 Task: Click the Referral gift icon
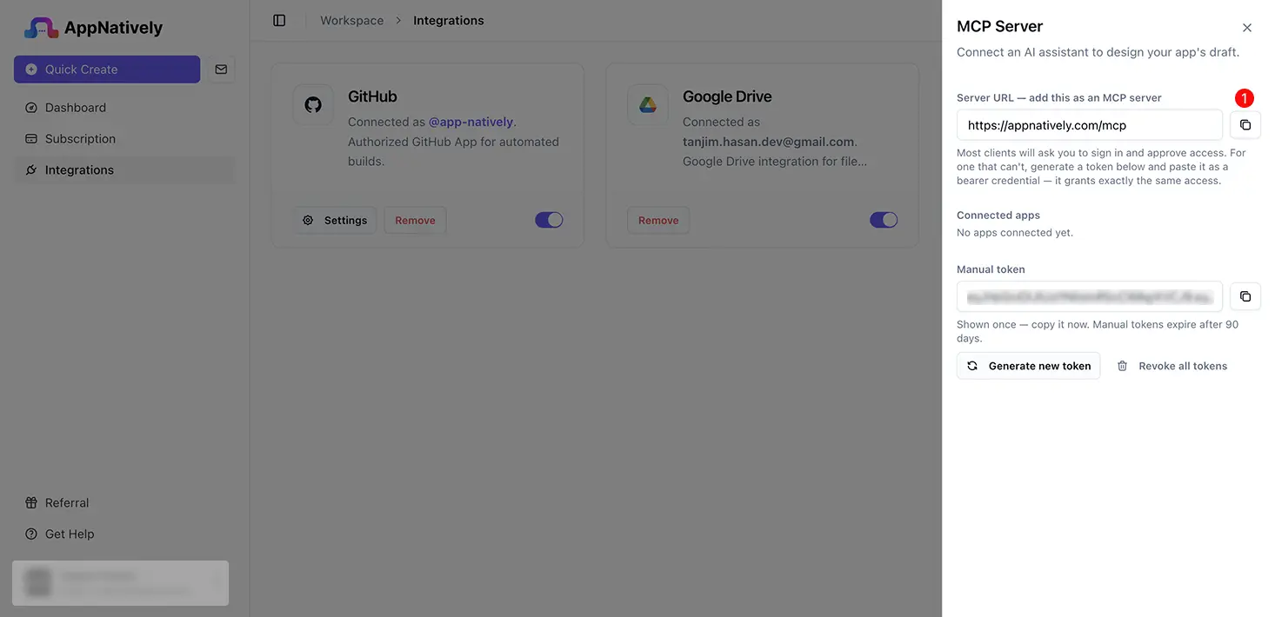click(x=31, y=503)
